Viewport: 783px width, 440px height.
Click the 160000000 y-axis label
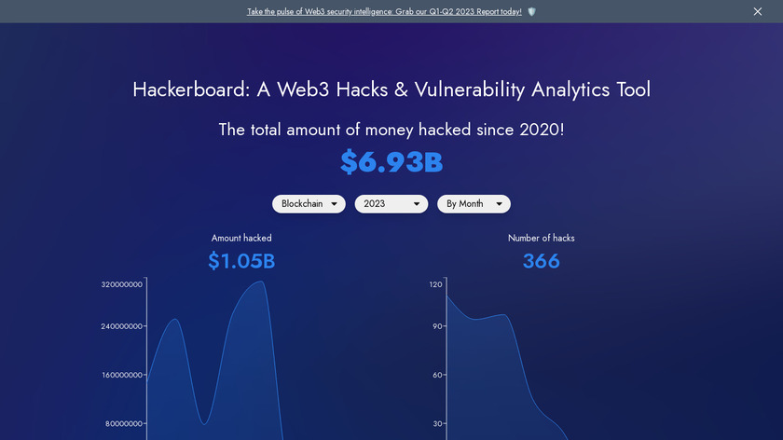click(122, 375)
